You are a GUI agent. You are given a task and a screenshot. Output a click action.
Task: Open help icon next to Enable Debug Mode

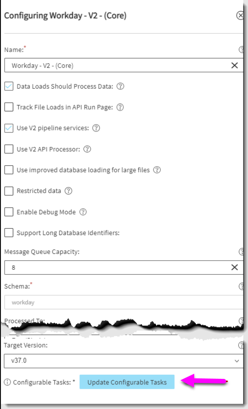tap(83, 212)
